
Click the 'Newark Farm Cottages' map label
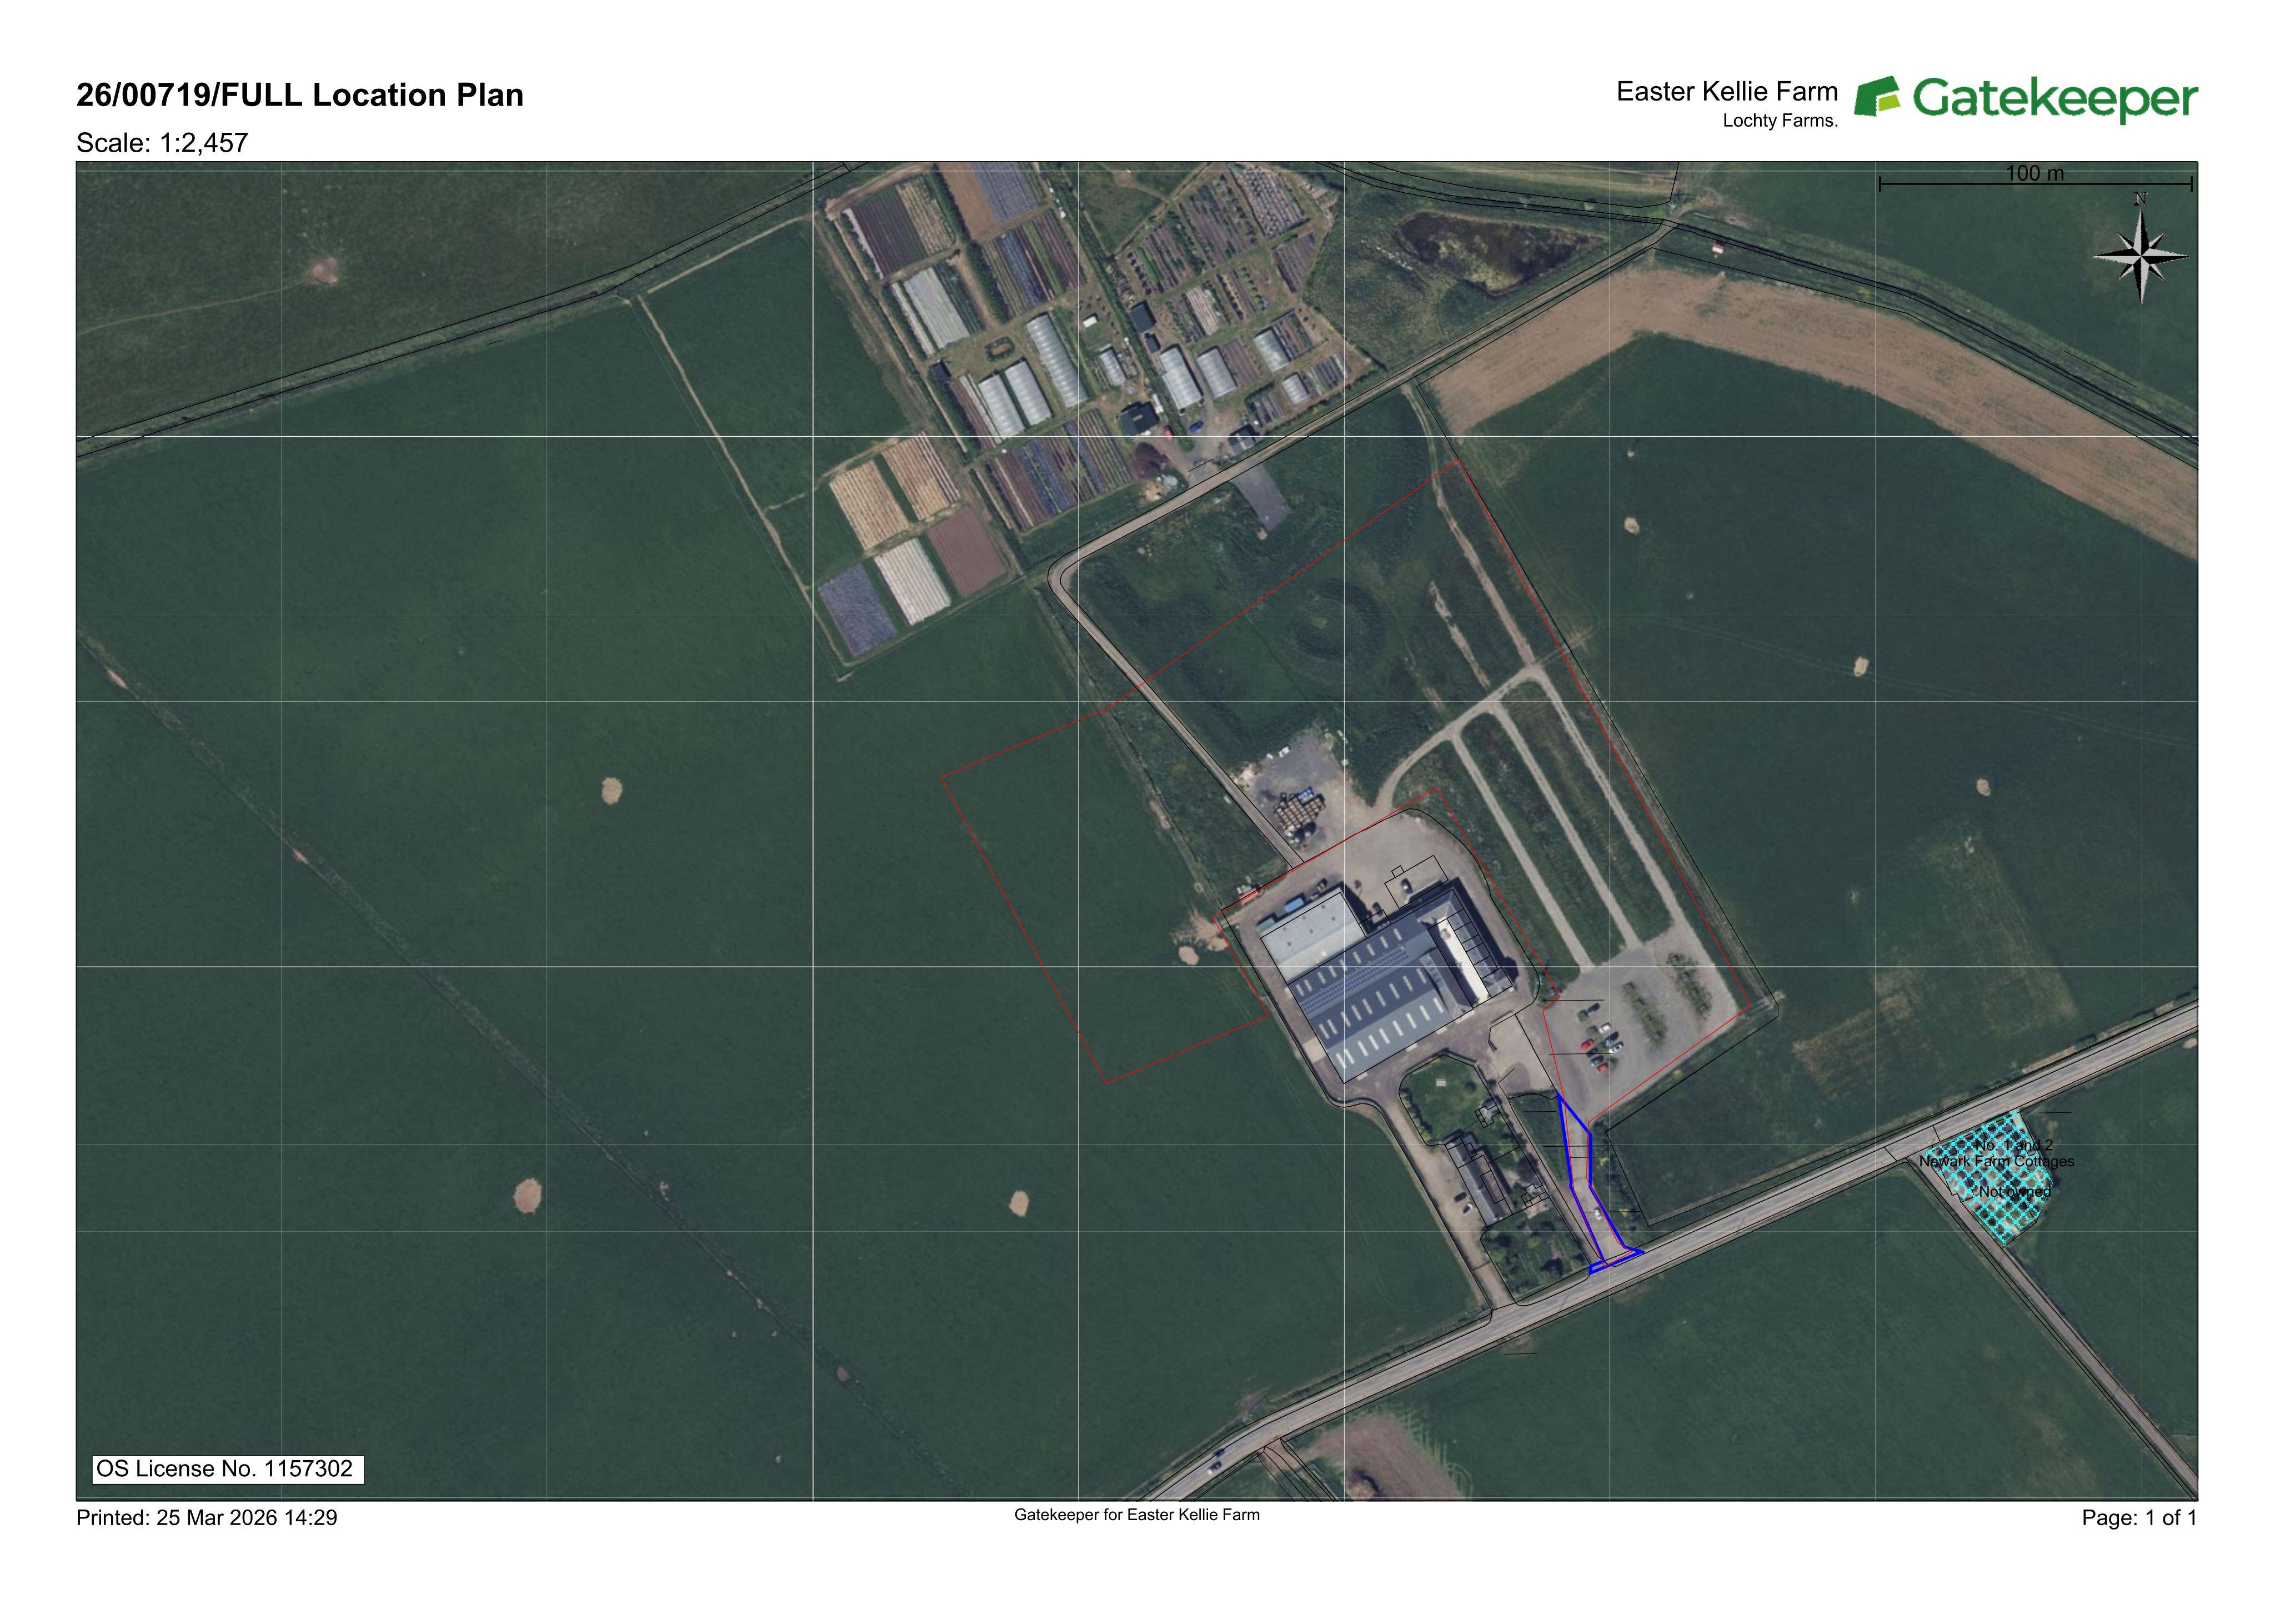coord(1997,1161)
